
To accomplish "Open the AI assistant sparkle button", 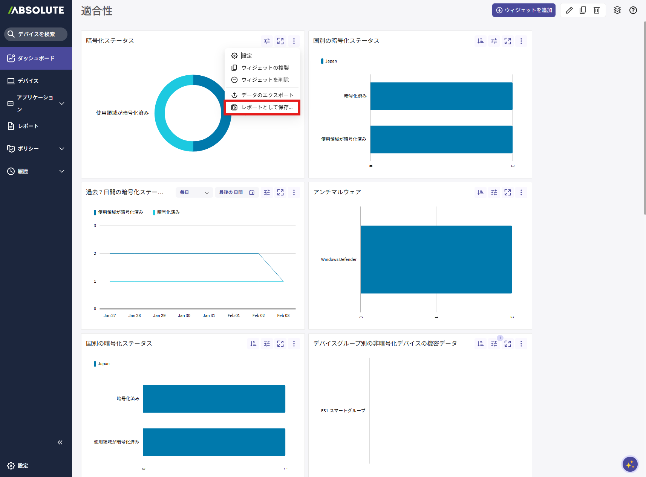I will coord(630,464).
